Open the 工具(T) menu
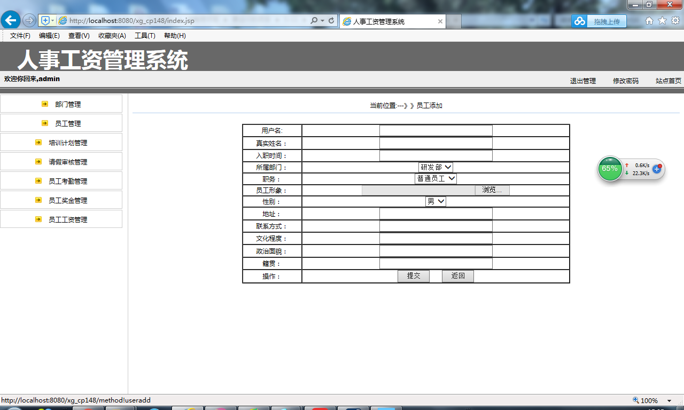The width and height of the screenshot is (684, 410). [145, 36]
